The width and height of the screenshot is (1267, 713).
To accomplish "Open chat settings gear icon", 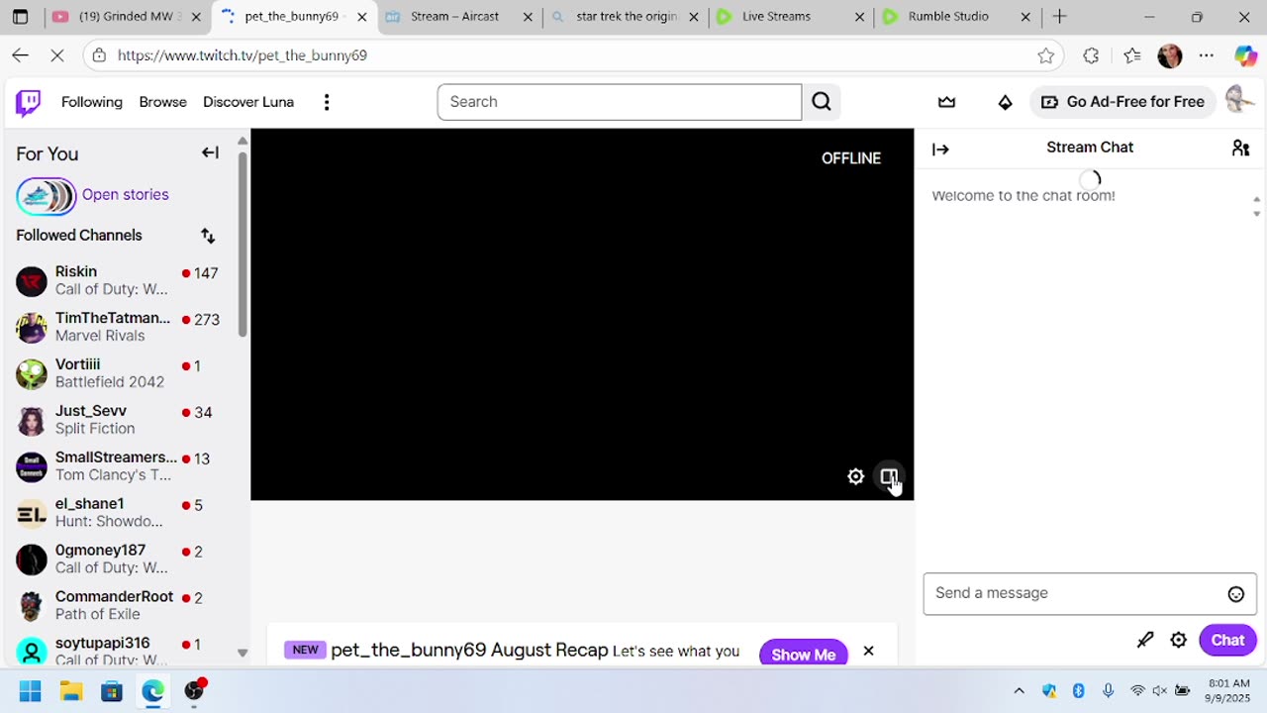I will click(1178, 640).
